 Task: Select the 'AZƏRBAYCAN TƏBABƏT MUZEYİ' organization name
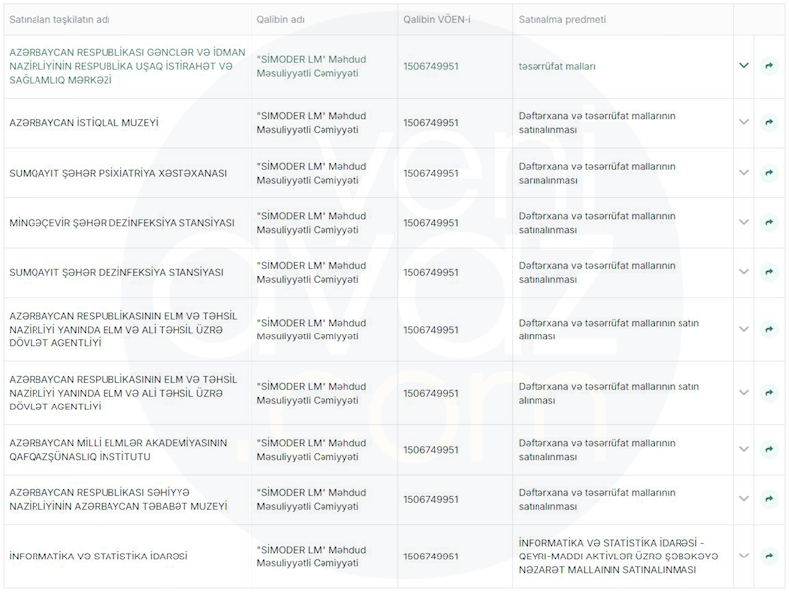coord(117,499)
